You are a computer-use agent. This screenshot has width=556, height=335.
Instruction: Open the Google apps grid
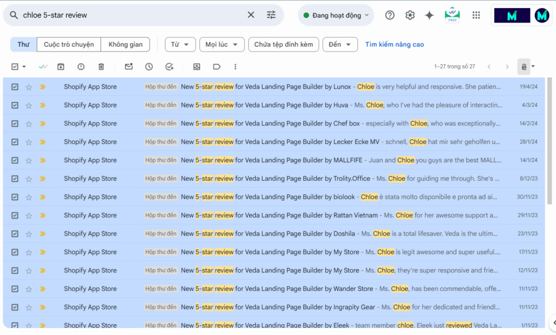476,15
